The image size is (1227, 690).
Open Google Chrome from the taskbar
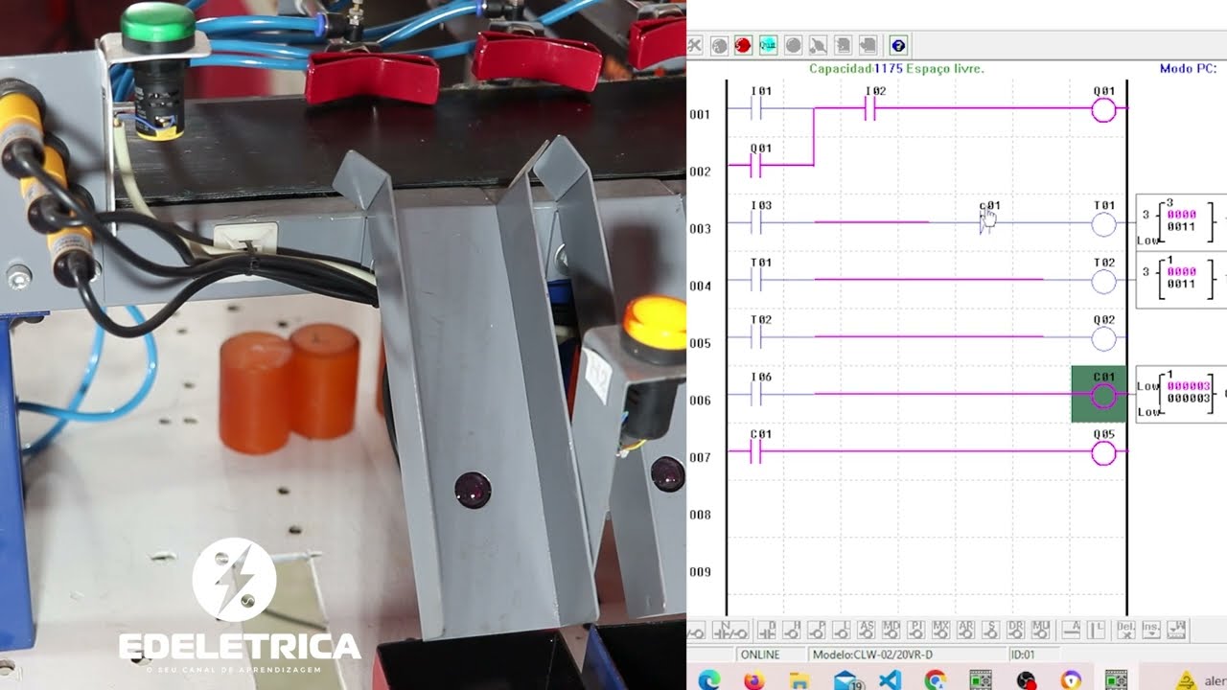coord(936,680)
